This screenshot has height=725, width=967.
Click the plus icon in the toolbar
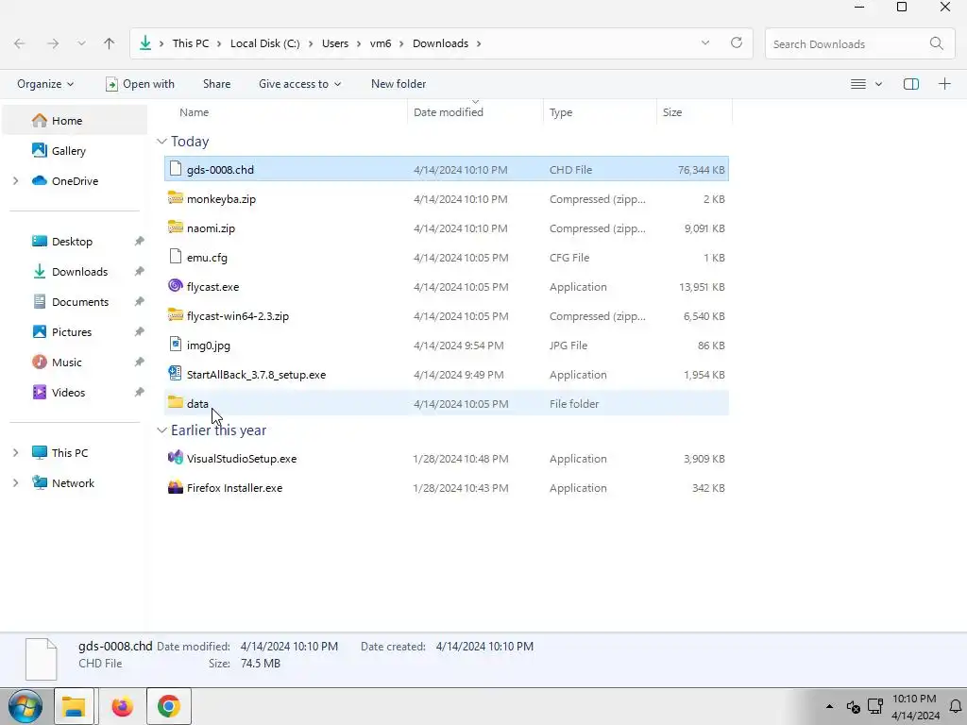[x=944, y=84]
